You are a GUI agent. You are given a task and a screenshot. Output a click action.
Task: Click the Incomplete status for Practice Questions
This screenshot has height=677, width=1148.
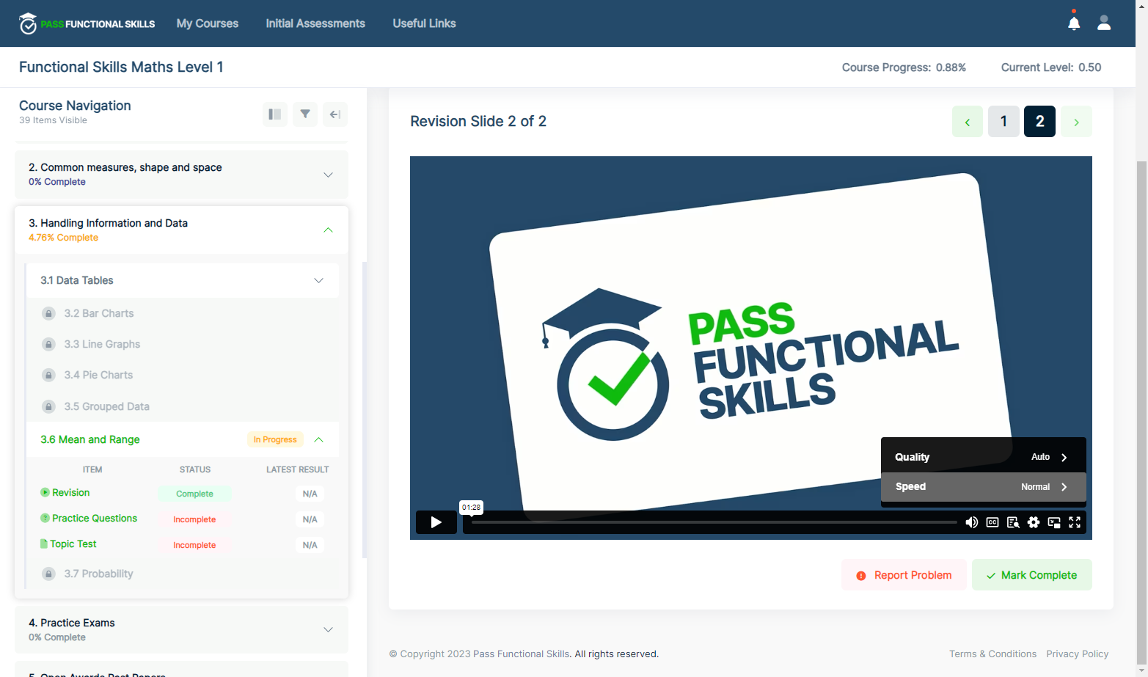(194, 519)
